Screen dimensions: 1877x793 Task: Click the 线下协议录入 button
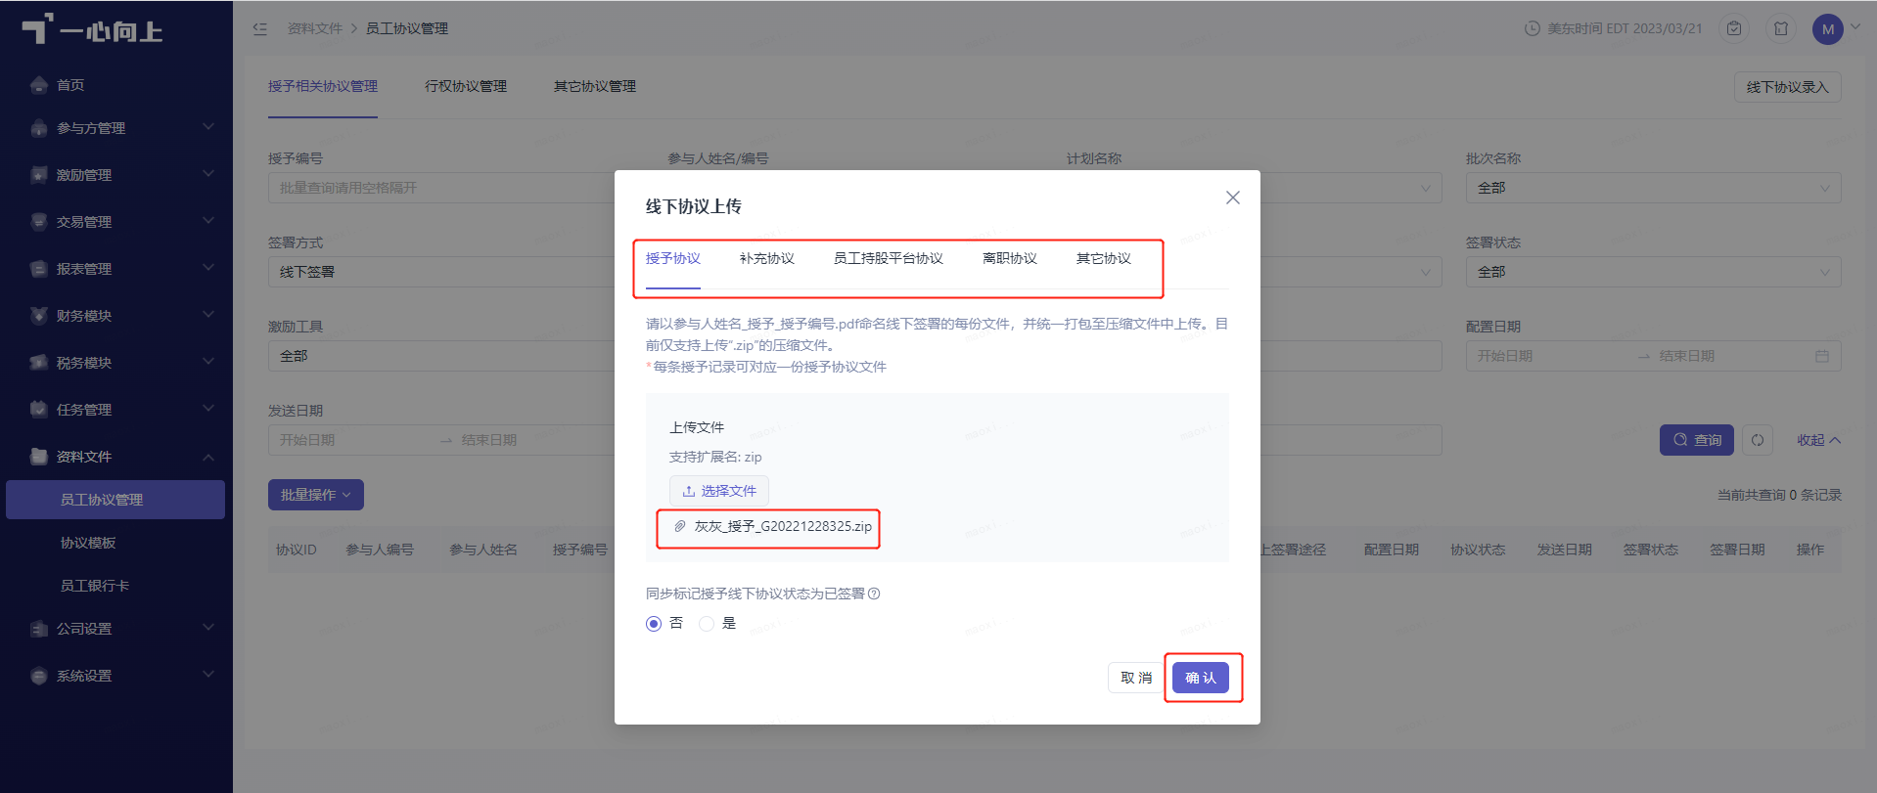tap(1788, 87)
